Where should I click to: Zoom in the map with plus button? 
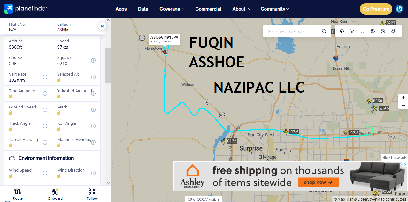click(403, 98)
